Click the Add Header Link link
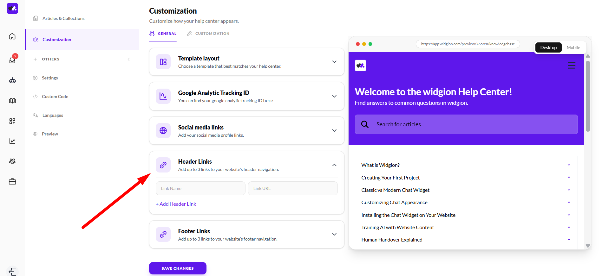The height and width of the screenshot is (276, 602). click(x=176, y=204)
